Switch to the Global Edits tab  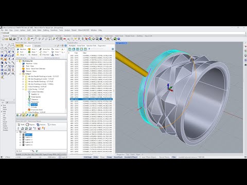(x=81, y=46)
